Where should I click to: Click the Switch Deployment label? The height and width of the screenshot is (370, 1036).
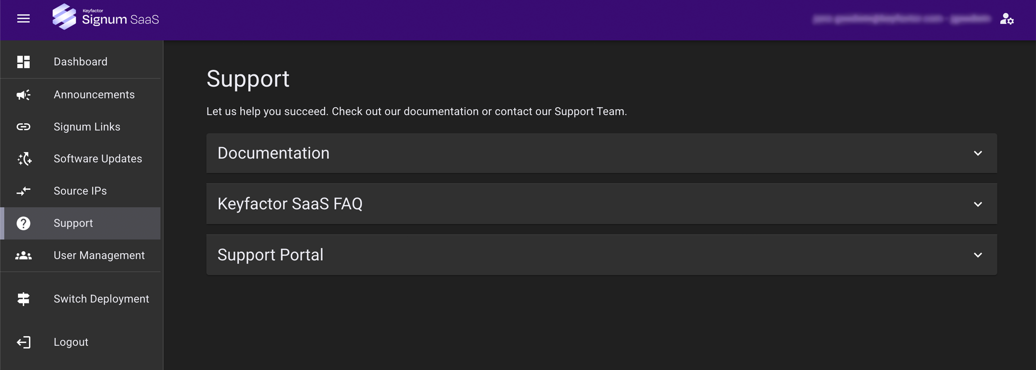(101, 299)
